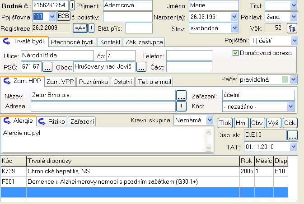
Task: Open the Disp. sk. ellipsis selector
Action: click(292, 134)
